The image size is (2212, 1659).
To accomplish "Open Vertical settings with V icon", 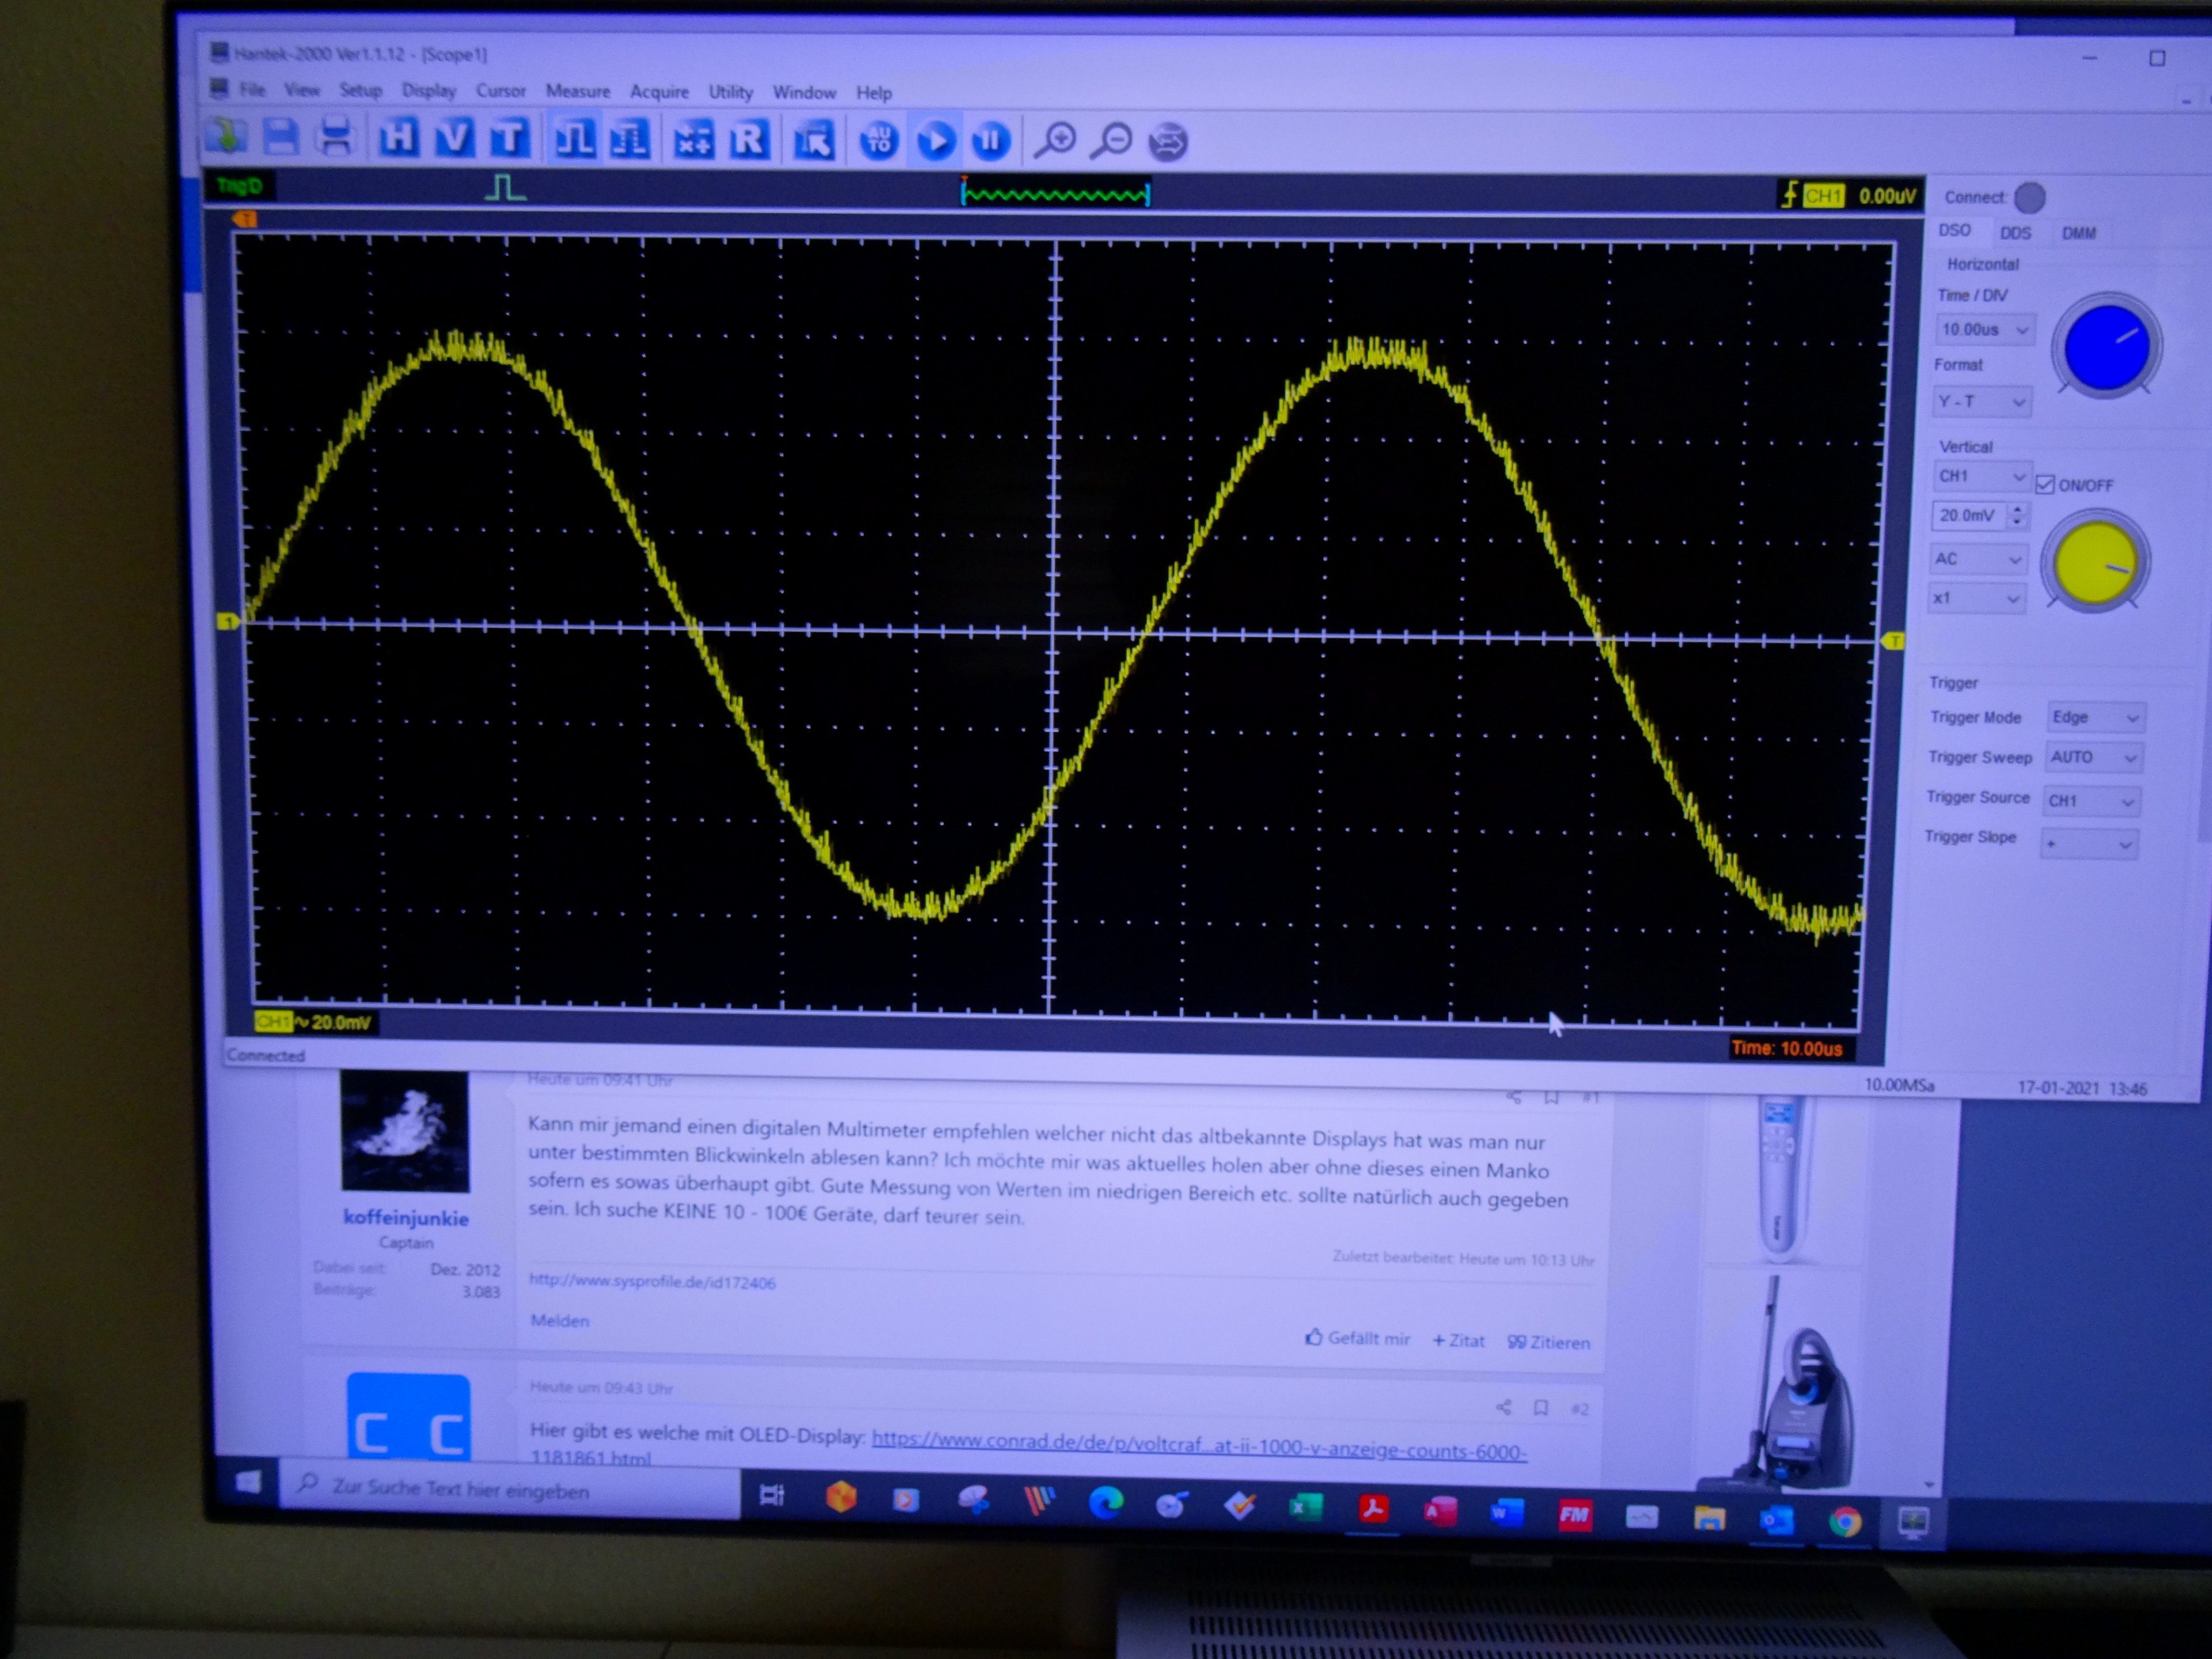I will point(455,137).
